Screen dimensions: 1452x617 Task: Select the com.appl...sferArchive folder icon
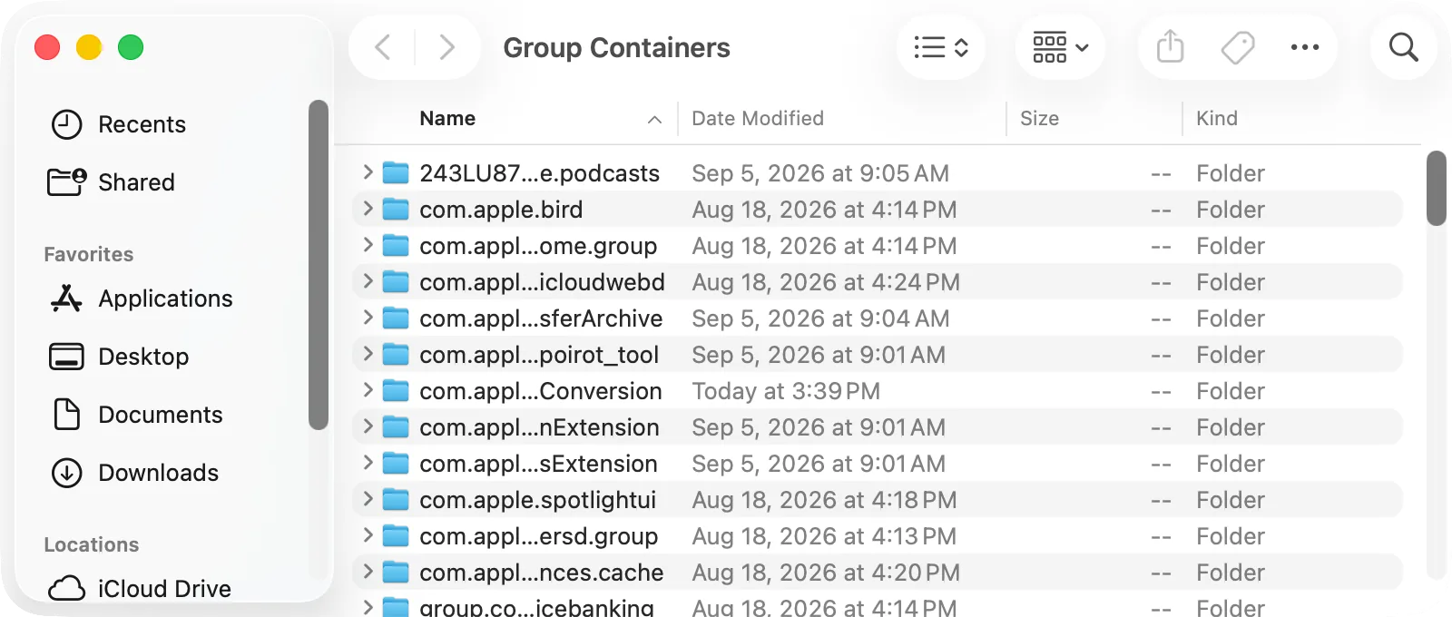coord(396,318)
